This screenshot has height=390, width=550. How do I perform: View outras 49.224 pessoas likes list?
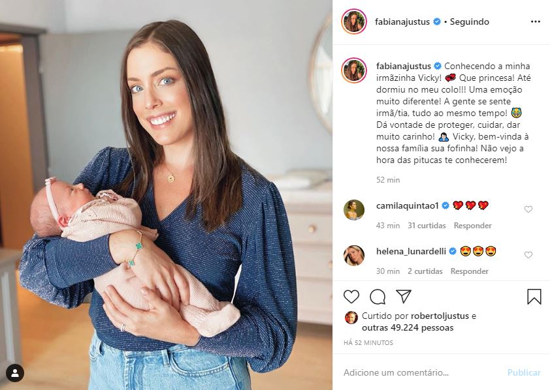[408, 327]
